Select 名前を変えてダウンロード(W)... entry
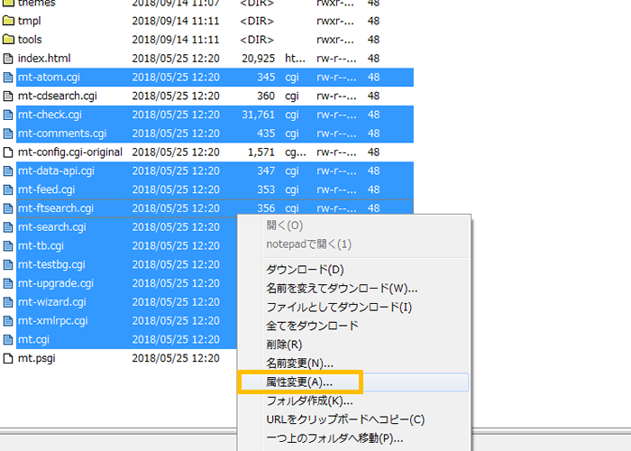This screenshot has width=631, height=451. (342, 289)
